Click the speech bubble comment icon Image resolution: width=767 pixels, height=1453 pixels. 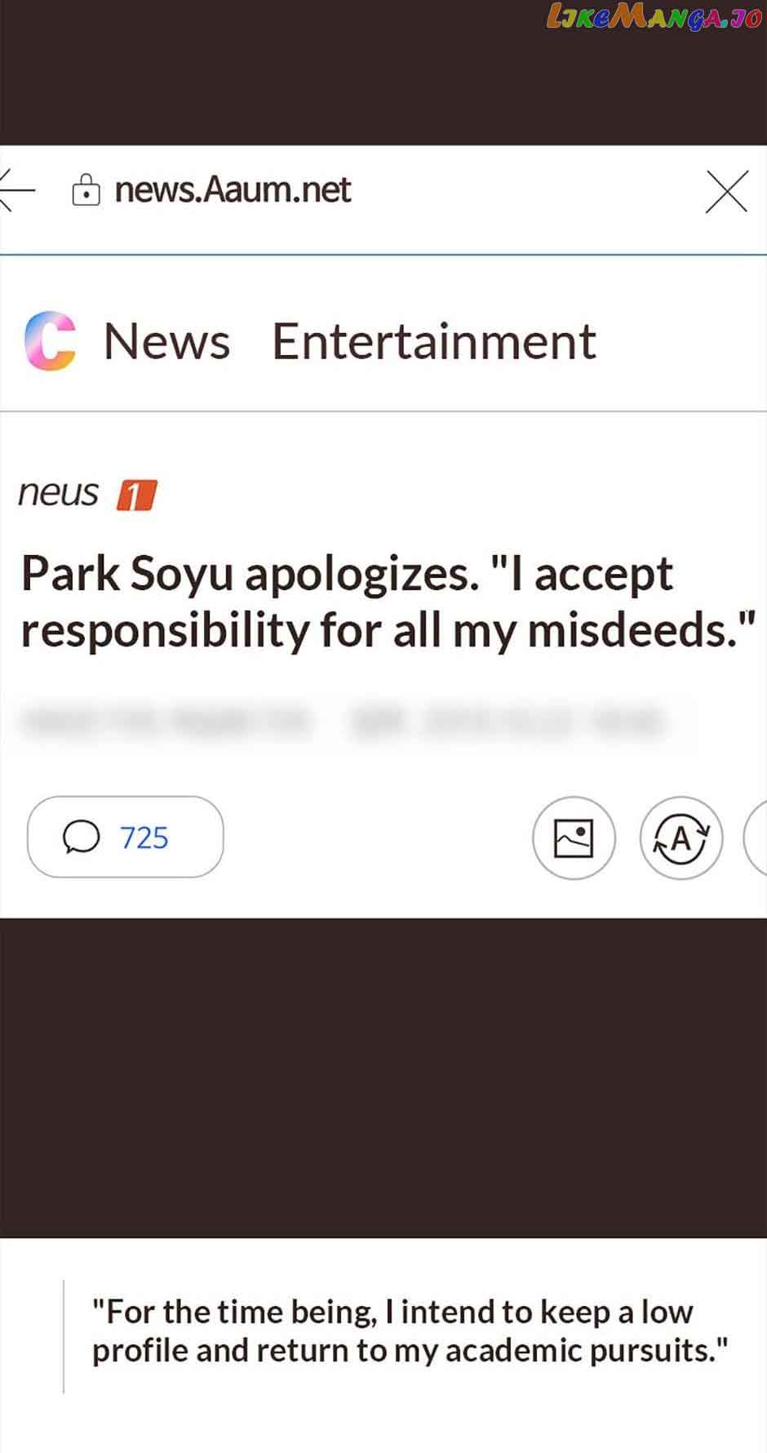coord(81,838)
